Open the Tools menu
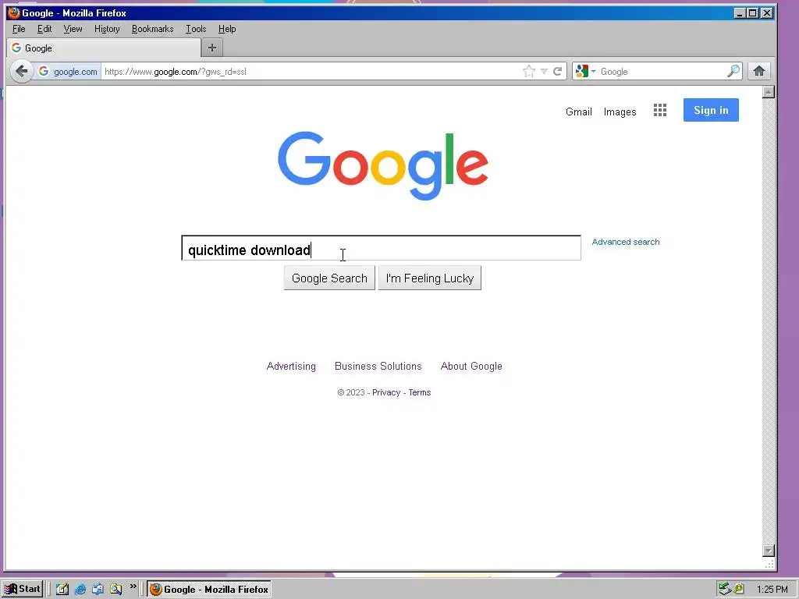Viewport: 799px width, 599px height. 196,29
